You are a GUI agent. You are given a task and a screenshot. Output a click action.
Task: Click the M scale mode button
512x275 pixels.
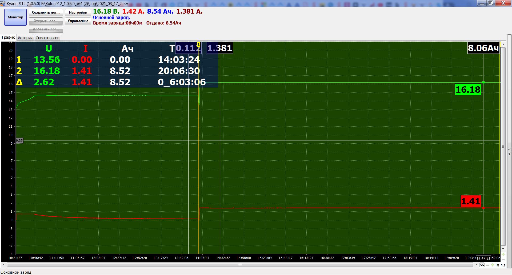coord(498,265)
